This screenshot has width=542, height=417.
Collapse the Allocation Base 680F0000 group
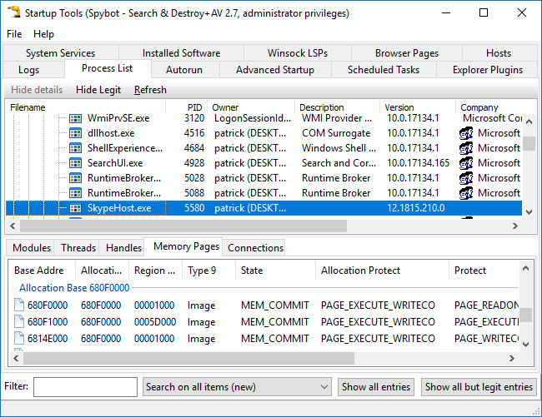pyautogui.click(x=74, y=288)
